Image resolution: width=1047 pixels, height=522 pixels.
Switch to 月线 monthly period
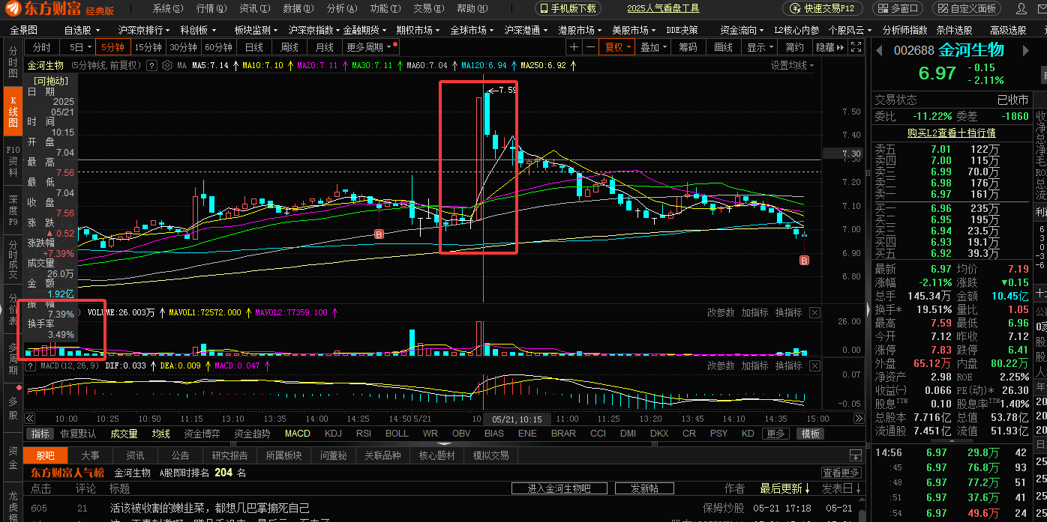pyautogui.click(x=325, y=46)
